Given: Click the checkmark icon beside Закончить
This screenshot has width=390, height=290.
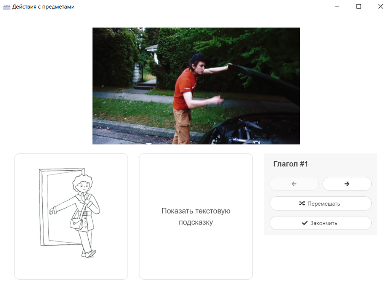Looking at the screenshot, I should (x=304, y=223).
